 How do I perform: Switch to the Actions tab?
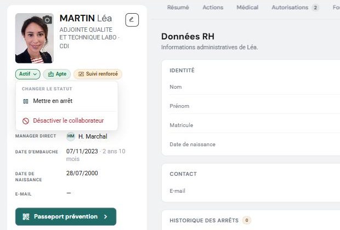pyautogui.click(x=213, y=7)
